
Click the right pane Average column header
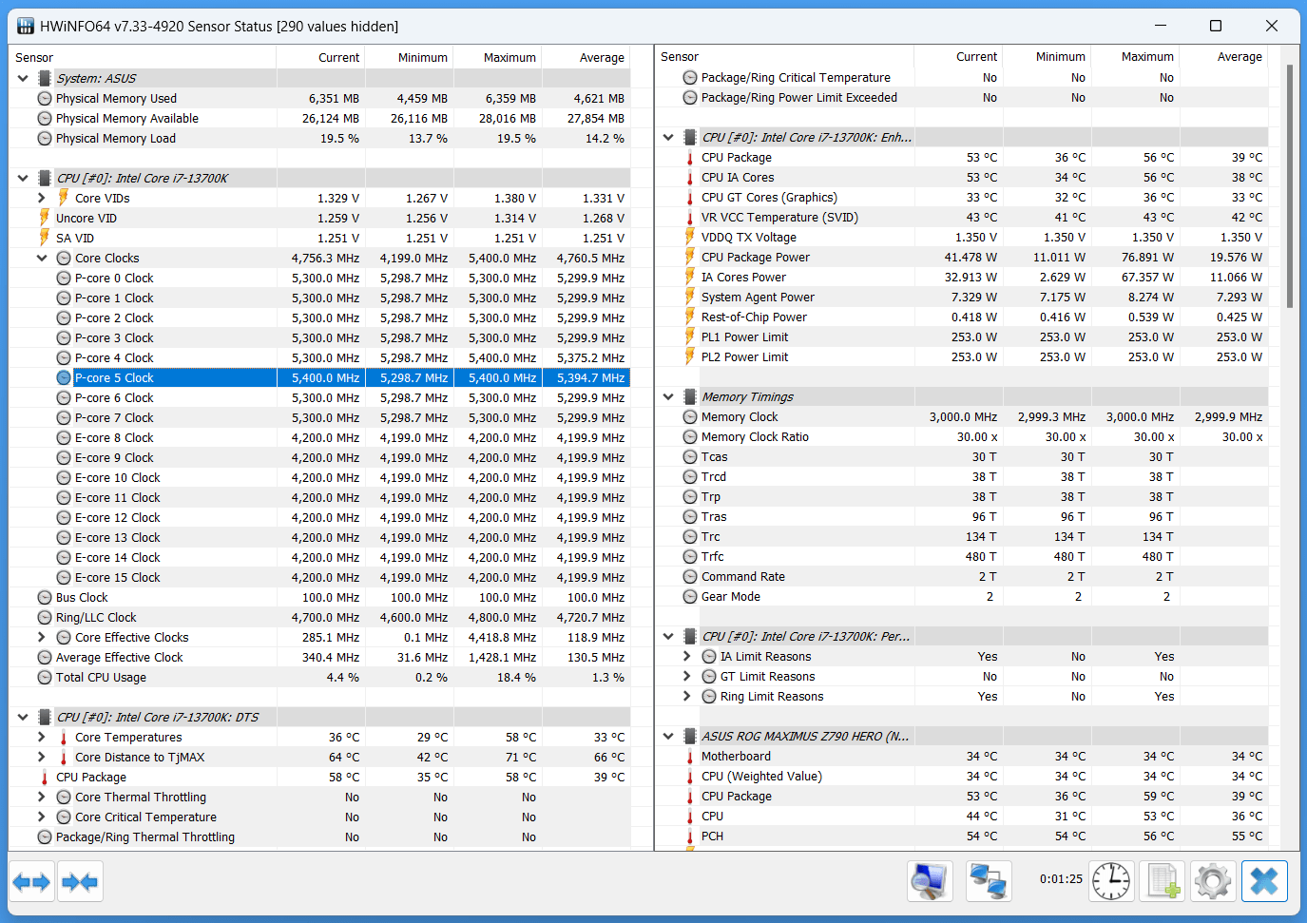1224,56
